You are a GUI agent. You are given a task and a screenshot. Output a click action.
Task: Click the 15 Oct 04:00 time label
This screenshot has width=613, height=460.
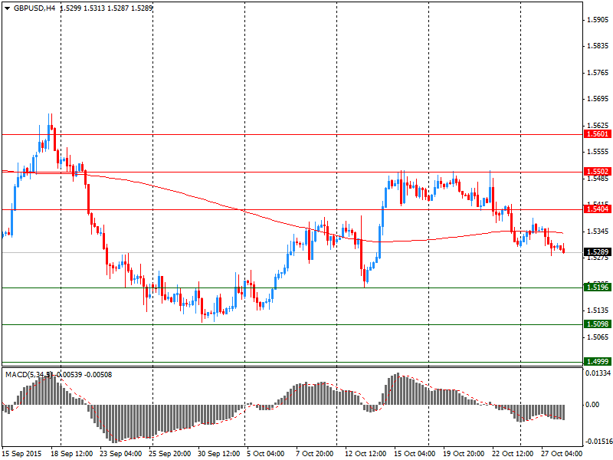pos(415,454)
